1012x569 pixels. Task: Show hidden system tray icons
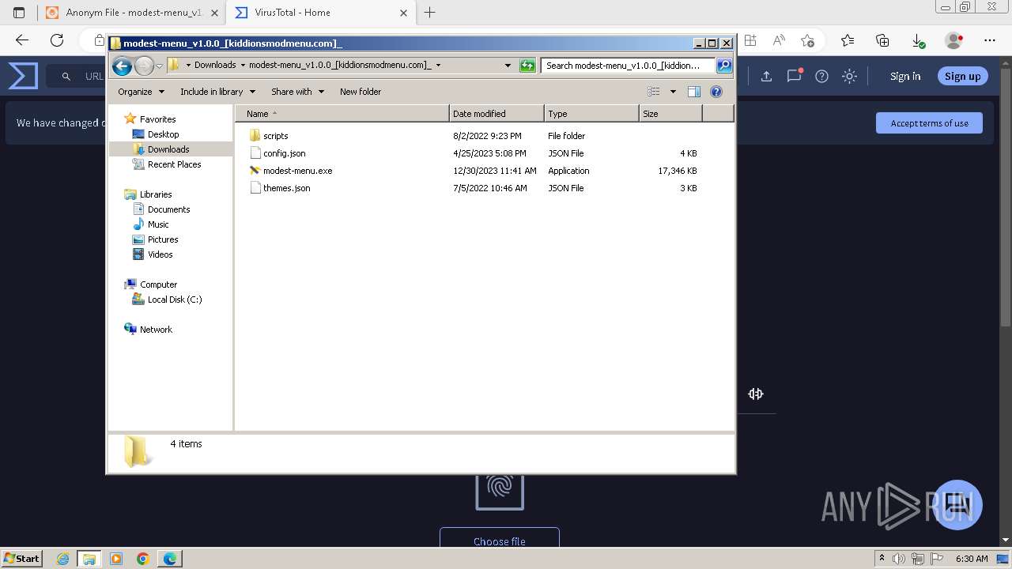point(882,559)
